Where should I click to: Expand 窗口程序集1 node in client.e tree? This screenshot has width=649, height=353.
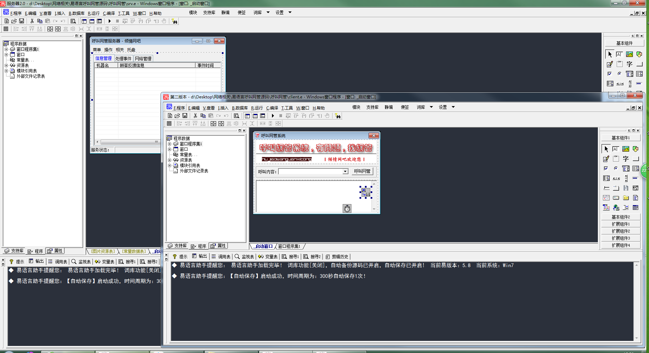(x=170, y=144)
